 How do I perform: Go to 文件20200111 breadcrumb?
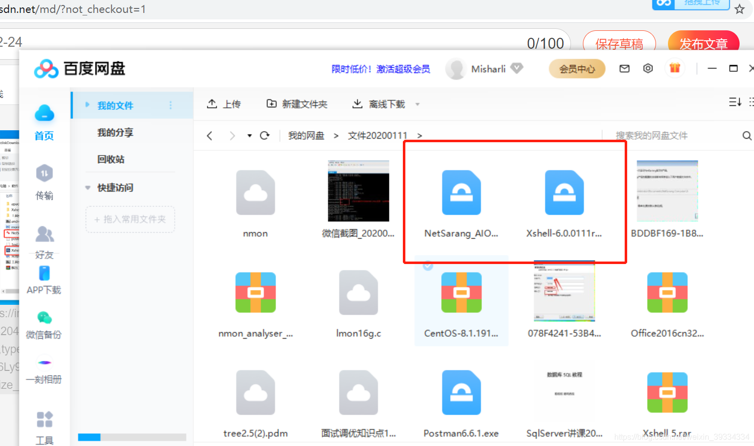coord(377,136)
